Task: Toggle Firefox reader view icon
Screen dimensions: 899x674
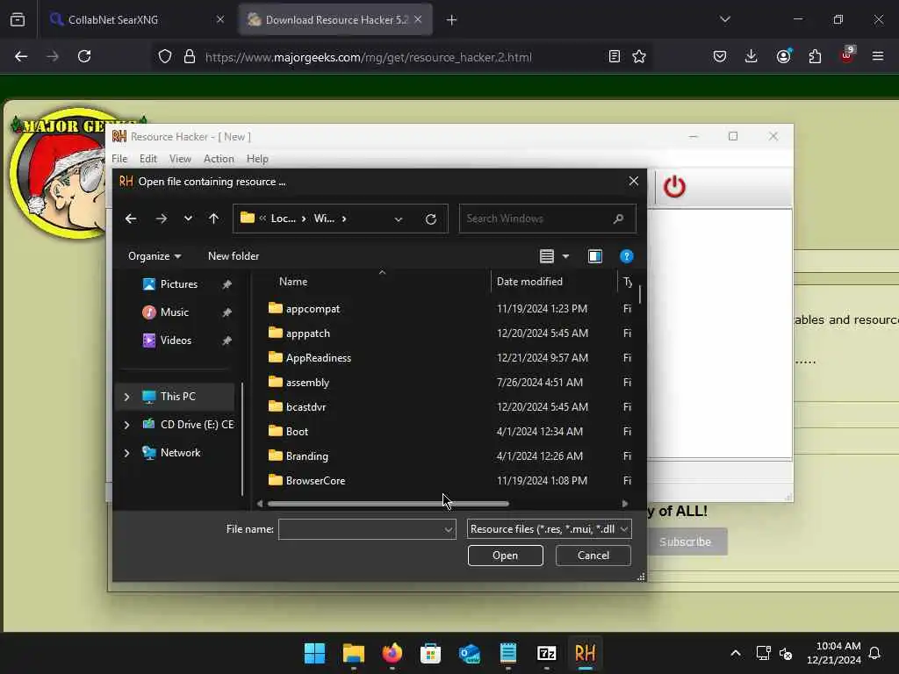Action: point(614,56)
